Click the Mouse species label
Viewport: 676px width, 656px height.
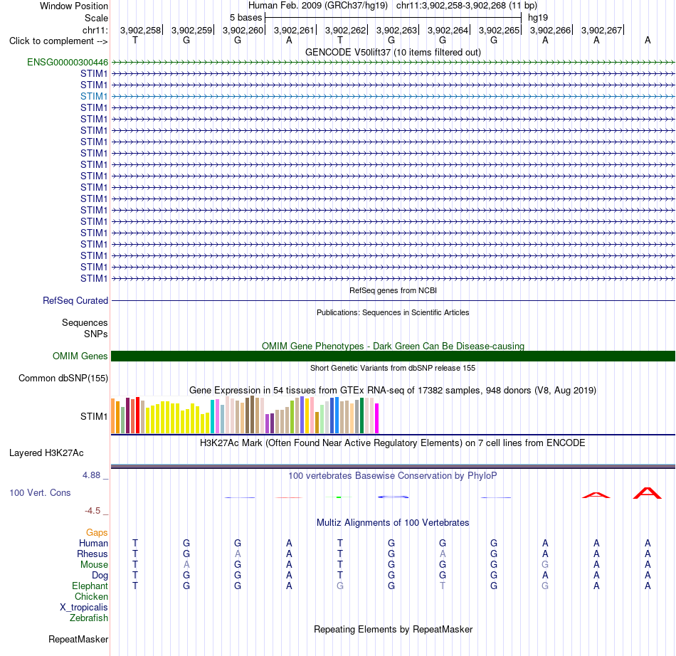coord(94,565)
